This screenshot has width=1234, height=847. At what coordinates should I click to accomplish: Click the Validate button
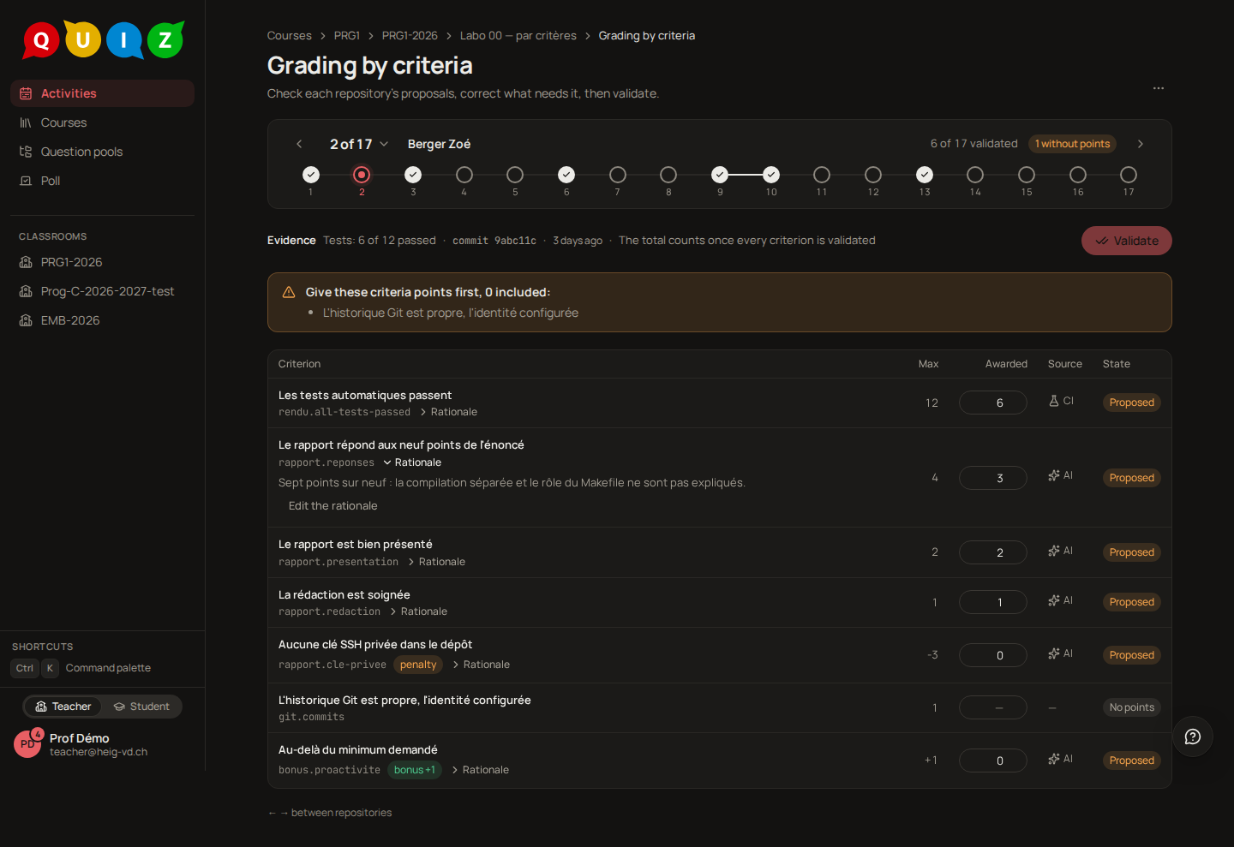click(x=1126, y=241)
